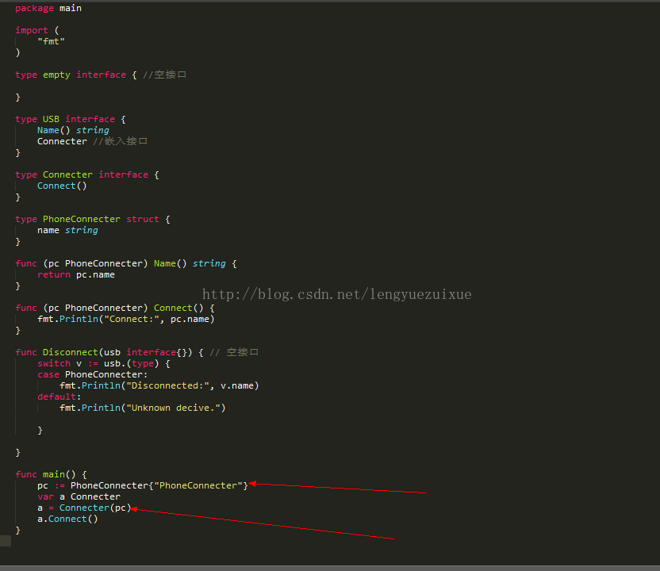Click the "func (pc PhoneConnecter) Connect() {" line
Viewport: 660px width, 571px height.
[x=115, y=308]
